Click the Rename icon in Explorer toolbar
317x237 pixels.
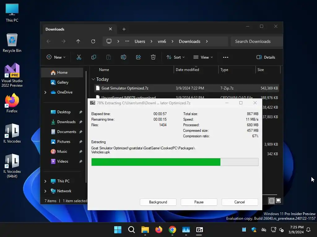[124, 57]
